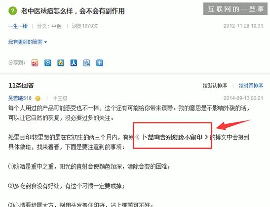Image resolution: width=270 pixels, height=207 pixels.
Task: Click the gold badge beside 吴若曦518
Action: (x=38, y=99)
